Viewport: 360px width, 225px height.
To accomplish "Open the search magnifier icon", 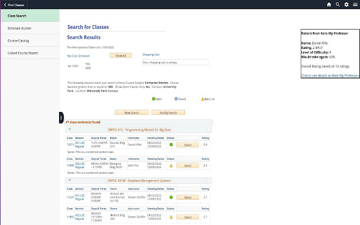I will (337, 4).
